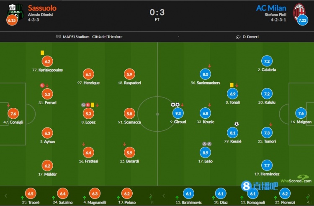The image size is (314, 206).
Task: Select substitute Traorè's 6.5 rating
Action: (x=31, y=193)
